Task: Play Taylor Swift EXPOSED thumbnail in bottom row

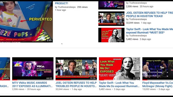Action: click(x=119, y=69)
